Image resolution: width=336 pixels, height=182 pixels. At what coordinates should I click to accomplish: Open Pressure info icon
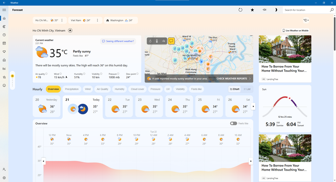pos(118,74)
